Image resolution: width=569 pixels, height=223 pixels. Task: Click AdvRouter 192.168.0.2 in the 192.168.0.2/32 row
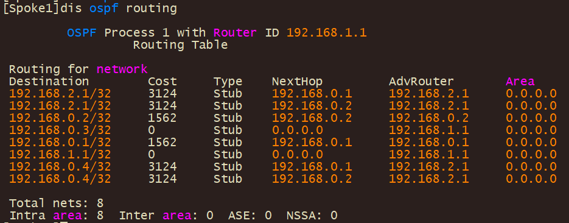429,118
